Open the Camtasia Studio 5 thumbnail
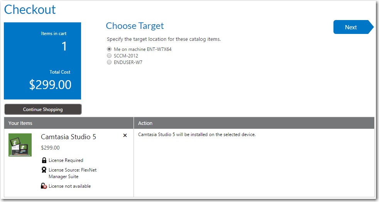Image resolution: width=379 pixels, height=202 pixels. pos(20,145)
